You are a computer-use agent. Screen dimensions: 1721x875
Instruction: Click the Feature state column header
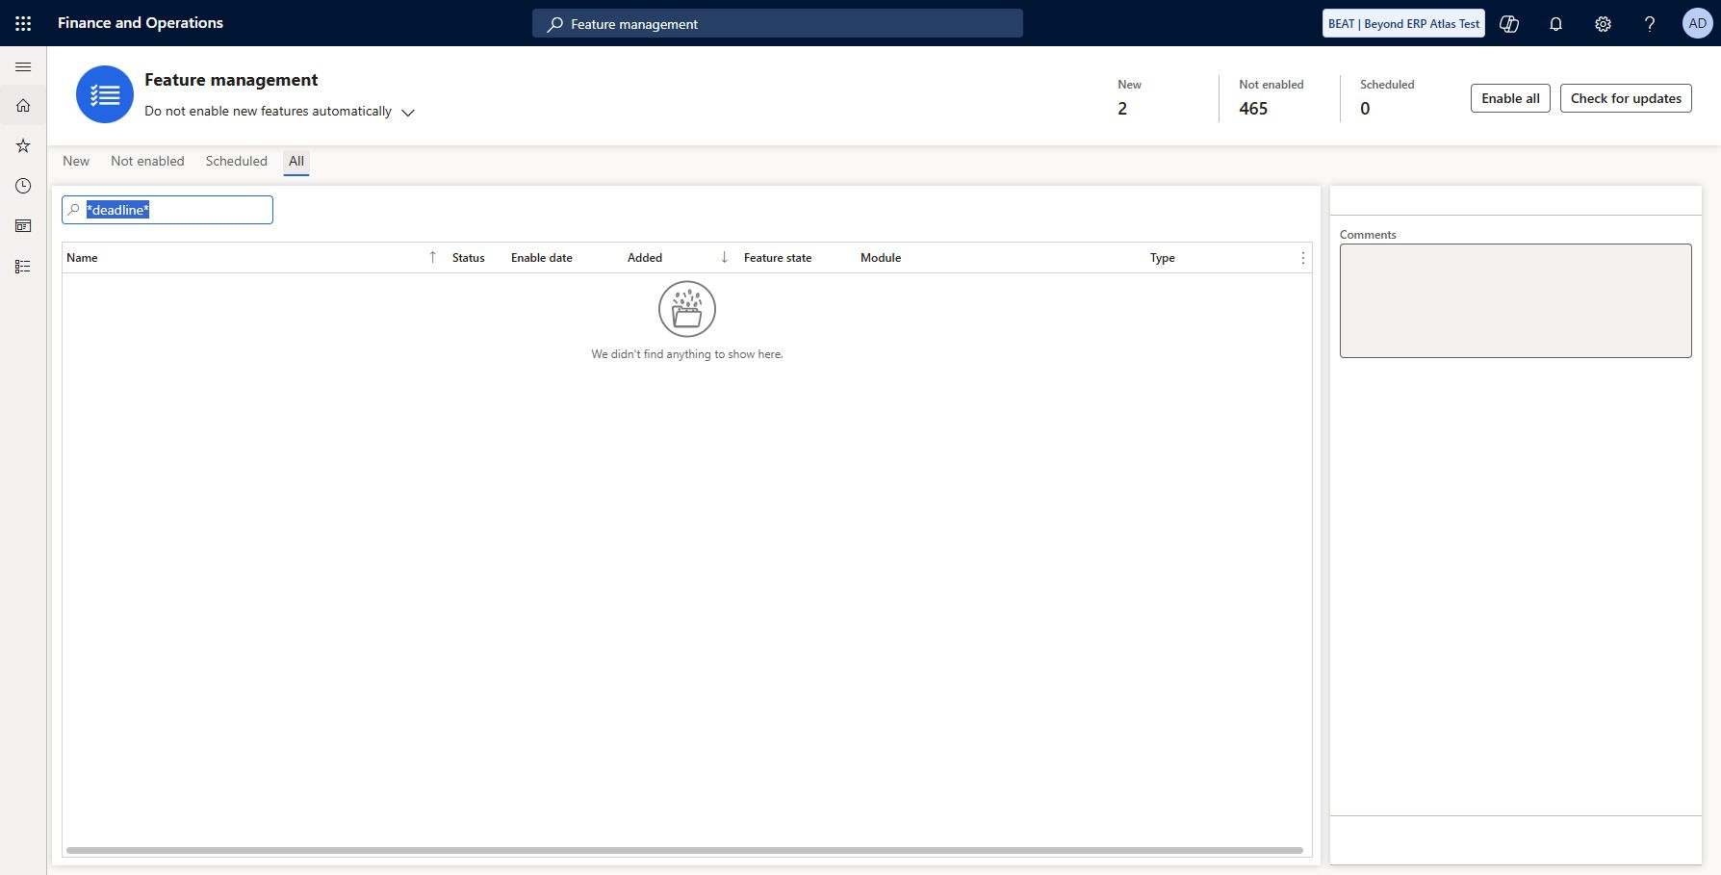tap(778, 258)
